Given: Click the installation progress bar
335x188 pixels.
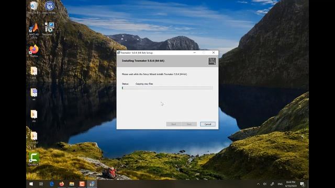Looking at the screenshot, I should point(167,88).
